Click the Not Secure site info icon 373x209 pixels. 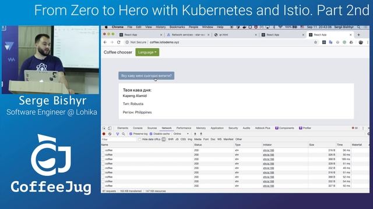pyautogui.click(x=127, y=42)
